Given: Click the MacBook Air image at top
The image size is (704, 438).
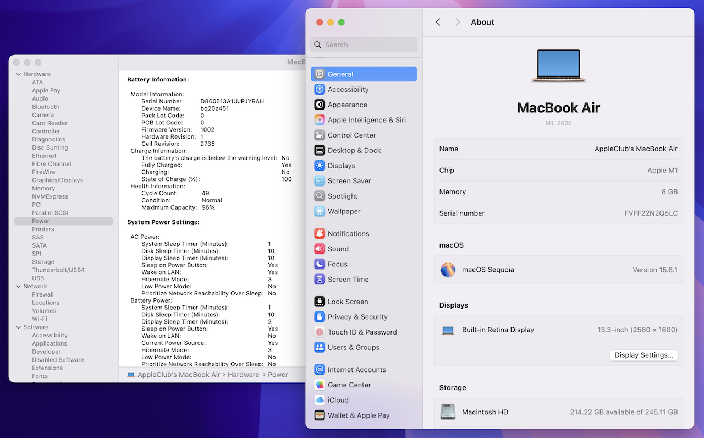Looking at the screenshot, I should [x=558, y=65].
